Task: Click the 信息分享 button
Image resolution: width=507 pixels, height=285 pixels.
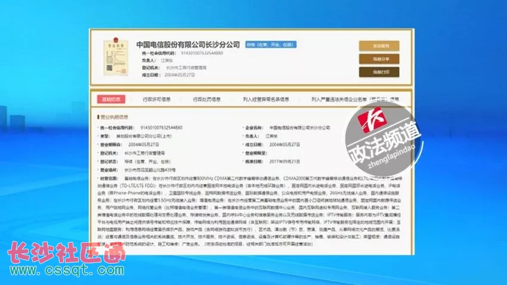Action: tap(379, 59)
